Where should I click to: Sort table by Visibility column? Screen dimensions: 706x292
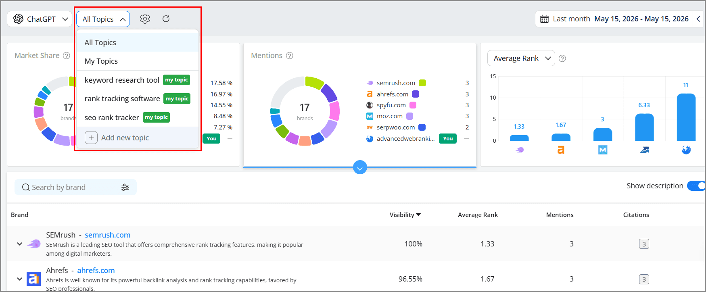click(x=405, y=215)
